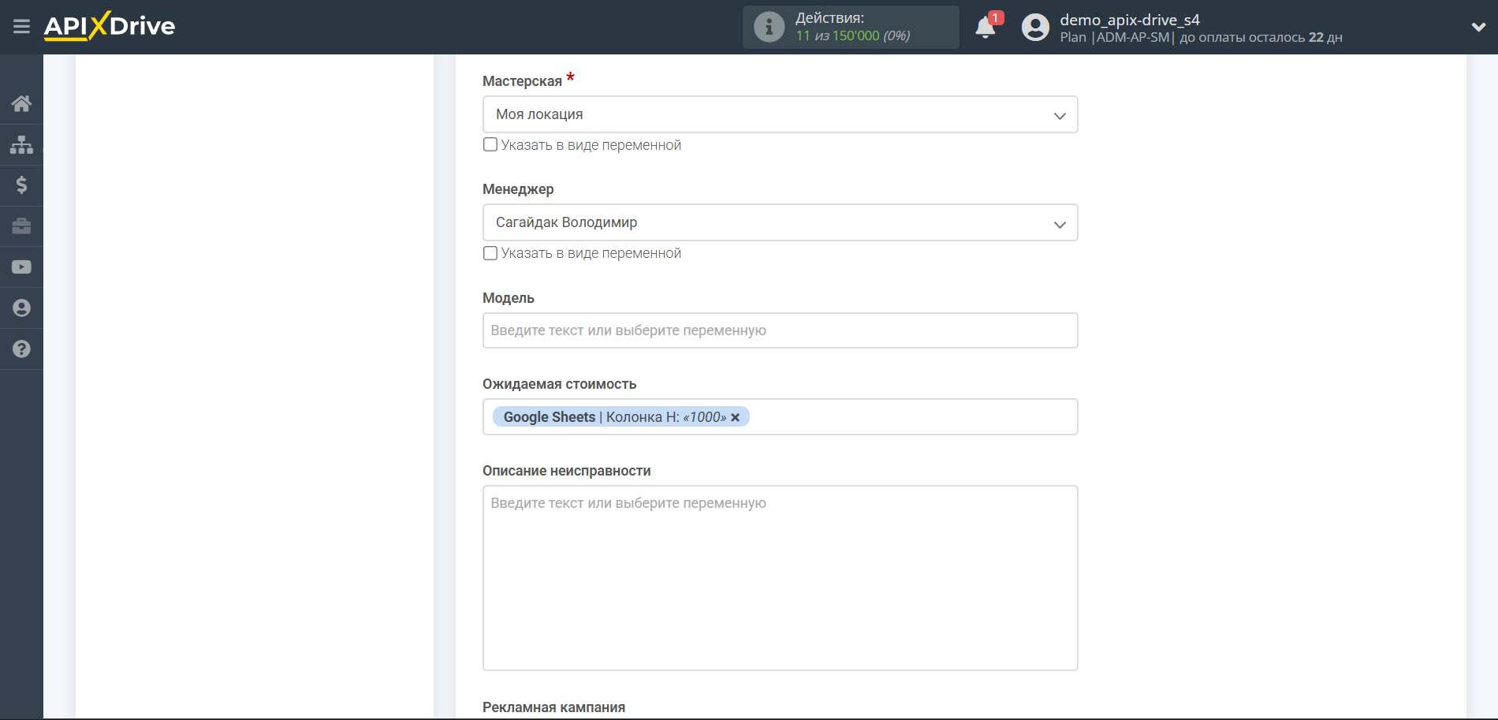Enable 'Указать в виде переменной' under Мастерская
1498x720 pixels.
pos(490,144)
